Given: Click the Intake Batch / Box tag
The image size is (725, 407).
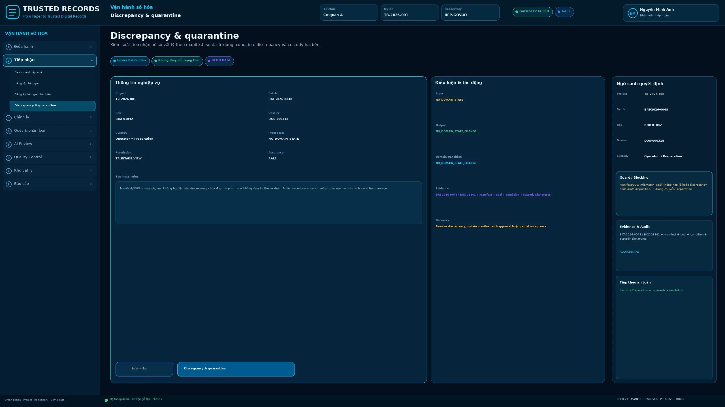Looking at the screenshot, I should pos(130,61).
